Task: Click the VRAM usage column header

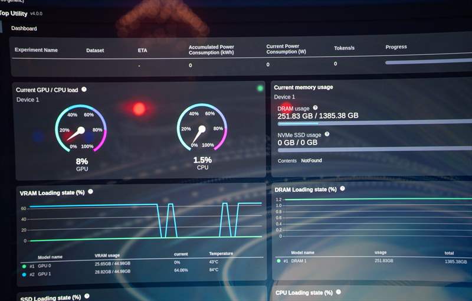Action: click(x=107, y=256)
